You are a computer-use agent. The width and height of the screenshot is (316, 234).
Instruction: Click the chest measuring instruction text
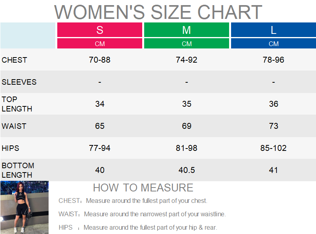(133, 201)
